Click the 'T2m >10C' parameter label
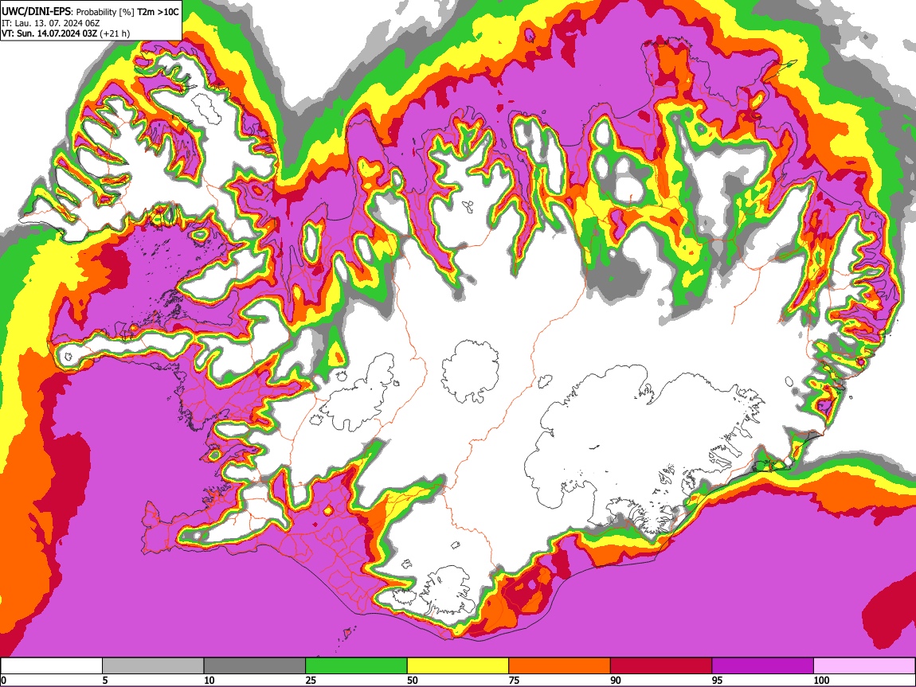This screenshot has width=916, height=687. 158,12
